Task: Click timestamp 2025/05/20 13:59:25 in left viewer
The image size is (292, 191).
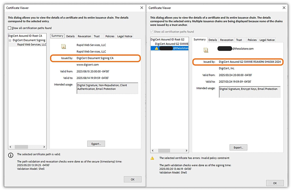Action: click(33, 165)
